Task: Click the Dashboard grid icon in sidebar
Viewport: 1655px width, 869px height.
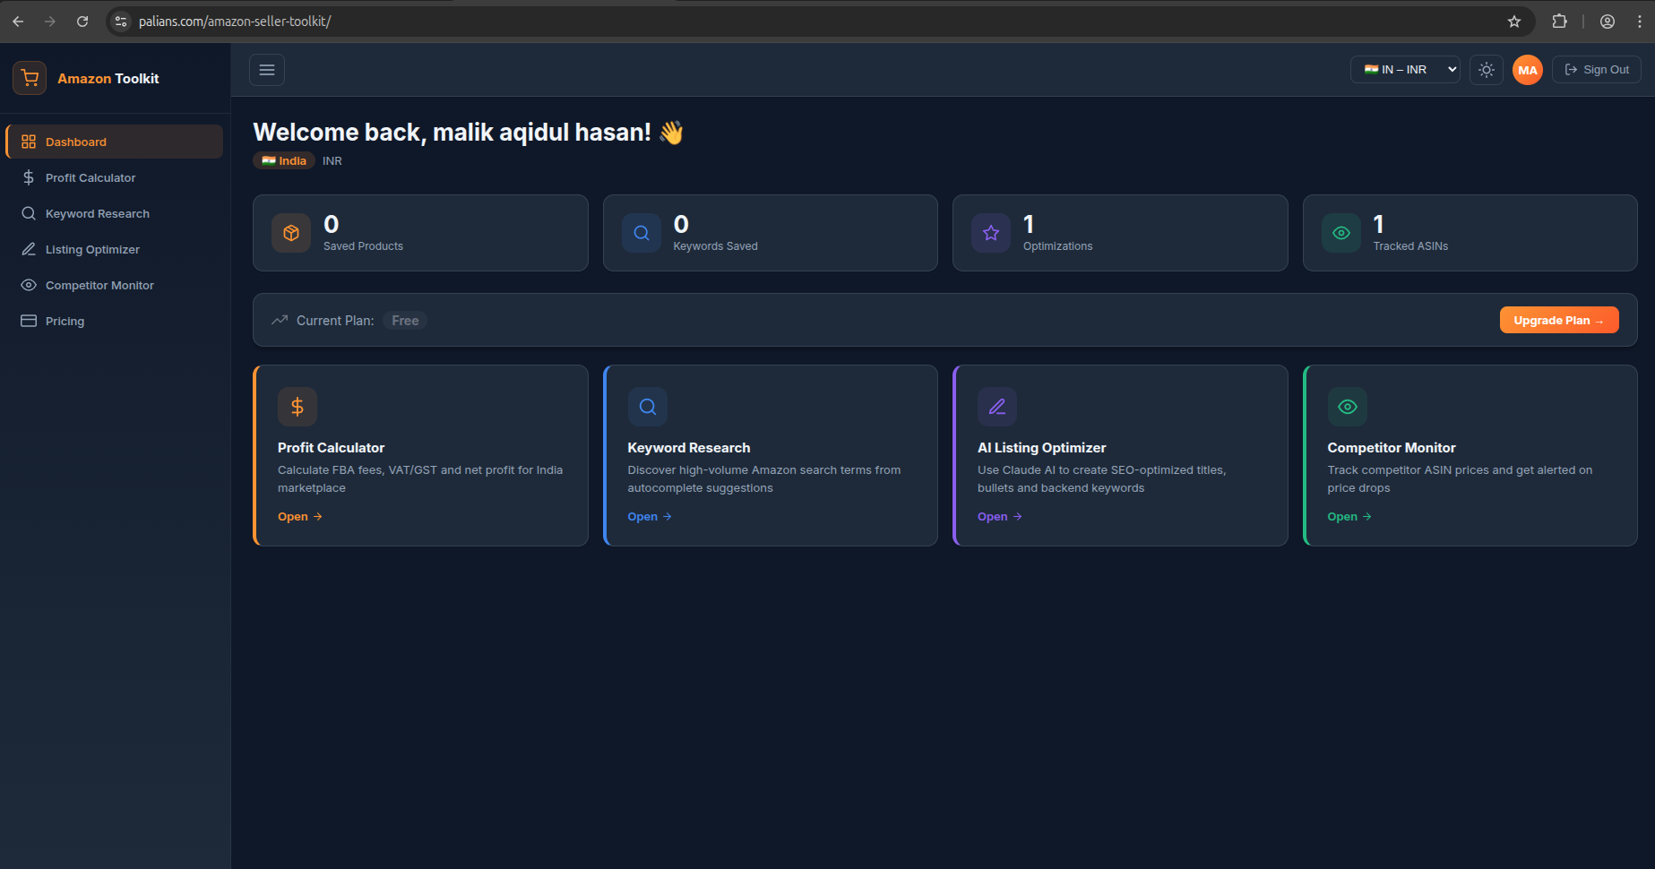Action: (x=29, y=142)
